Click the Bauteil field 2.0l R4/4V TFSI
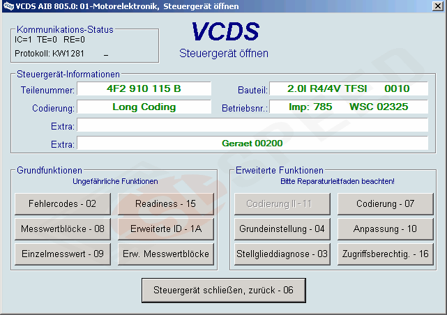The height and width of the screenshot is (317, 447). [349, 88]
